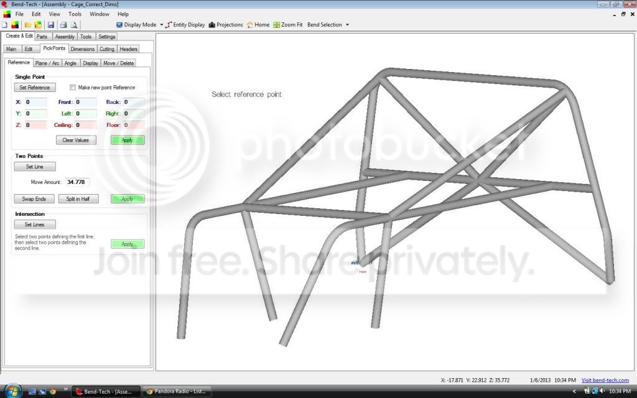This screenshot has width=637, height=398.
Task: Click the Visit bend-tech.com link
Action: [x=605, y=381]
